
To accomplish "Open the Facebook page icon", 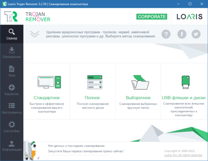I will [182, 34].
